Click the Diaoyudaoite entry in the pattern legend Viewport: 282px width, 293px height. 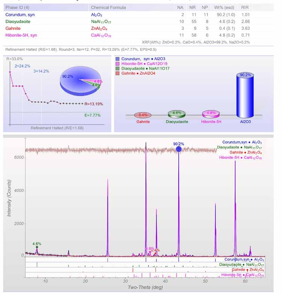tap(239, 147)
